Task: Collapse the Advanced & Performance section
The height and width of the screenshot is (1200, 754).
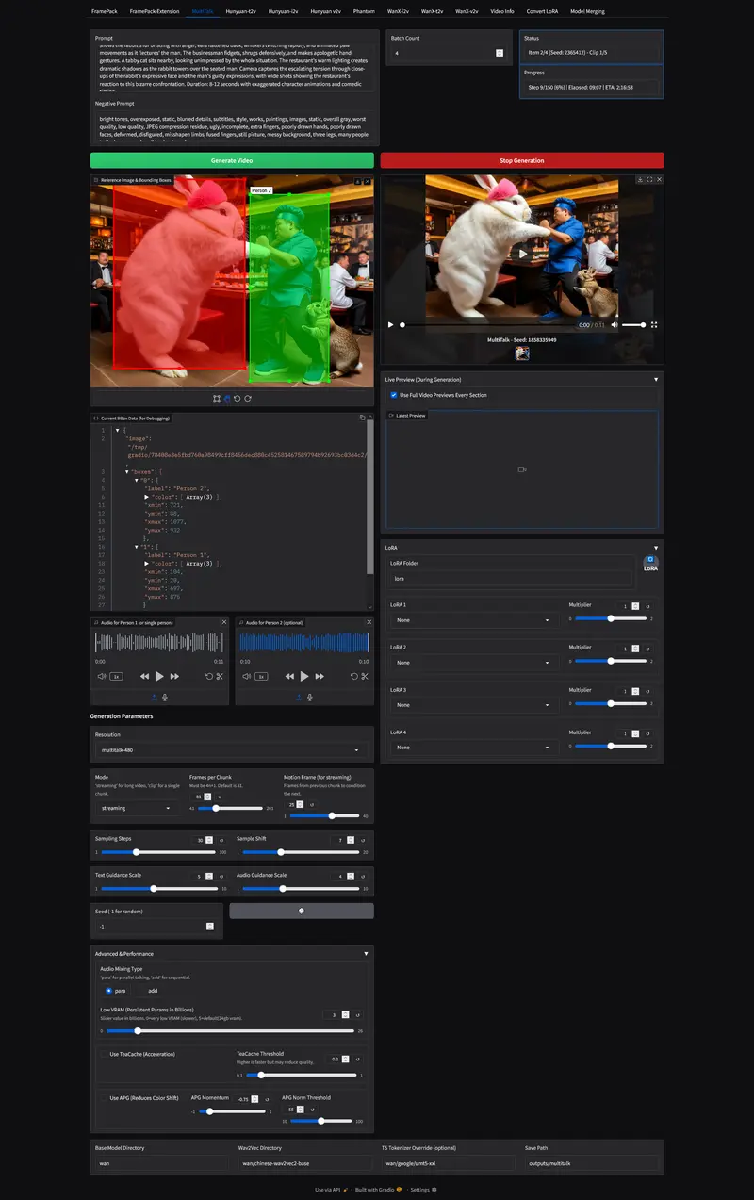Action: [366, 954]
